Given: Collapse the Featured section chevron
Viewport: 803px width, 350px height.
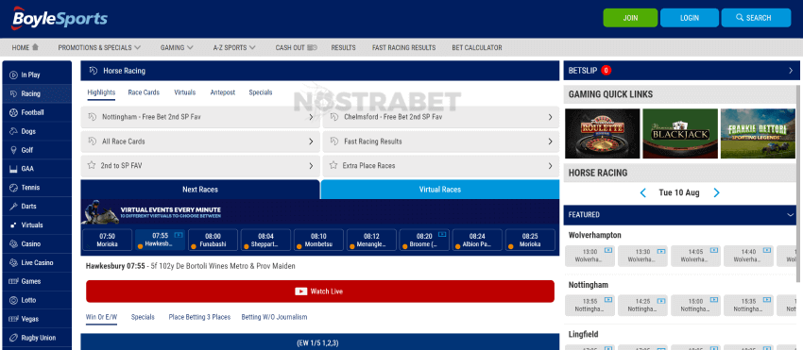Looking at the screenshot, I should pyautogui.click(x=790, y=215).
